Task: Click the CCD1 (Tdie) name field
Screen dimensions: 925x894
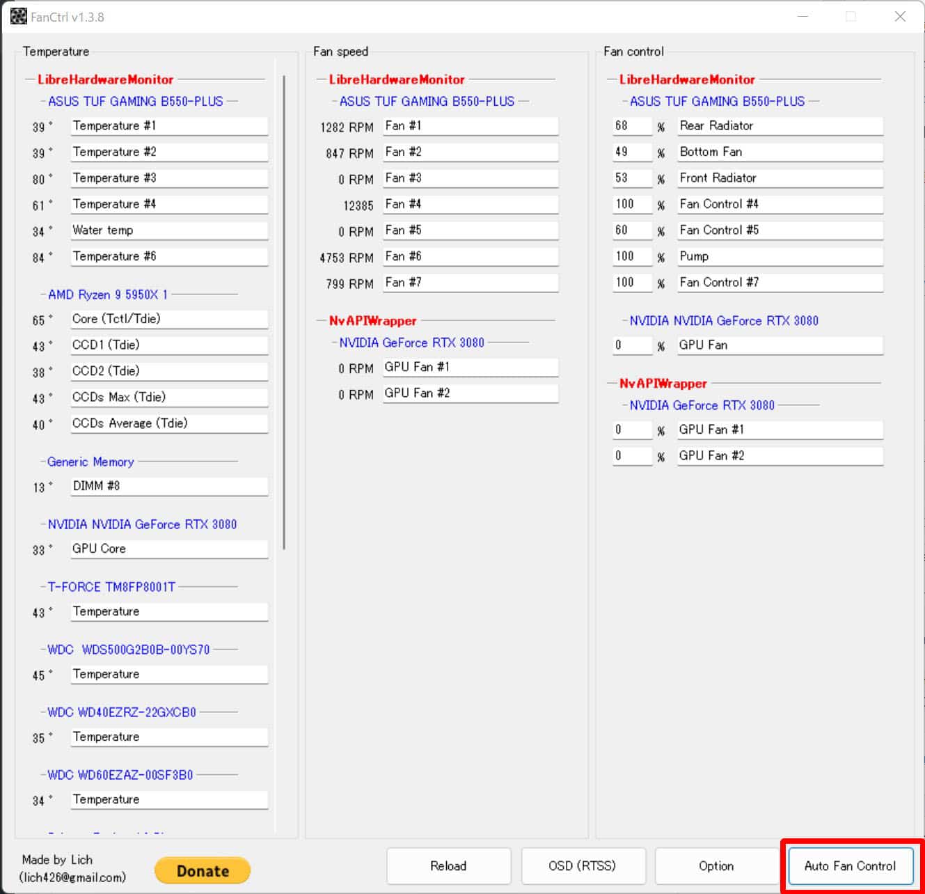Action: click(x=169, y=345)
